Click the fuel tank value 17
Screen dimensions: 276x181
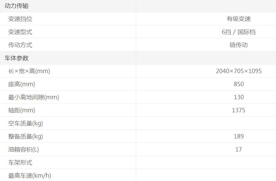click(x=239, y=150)
